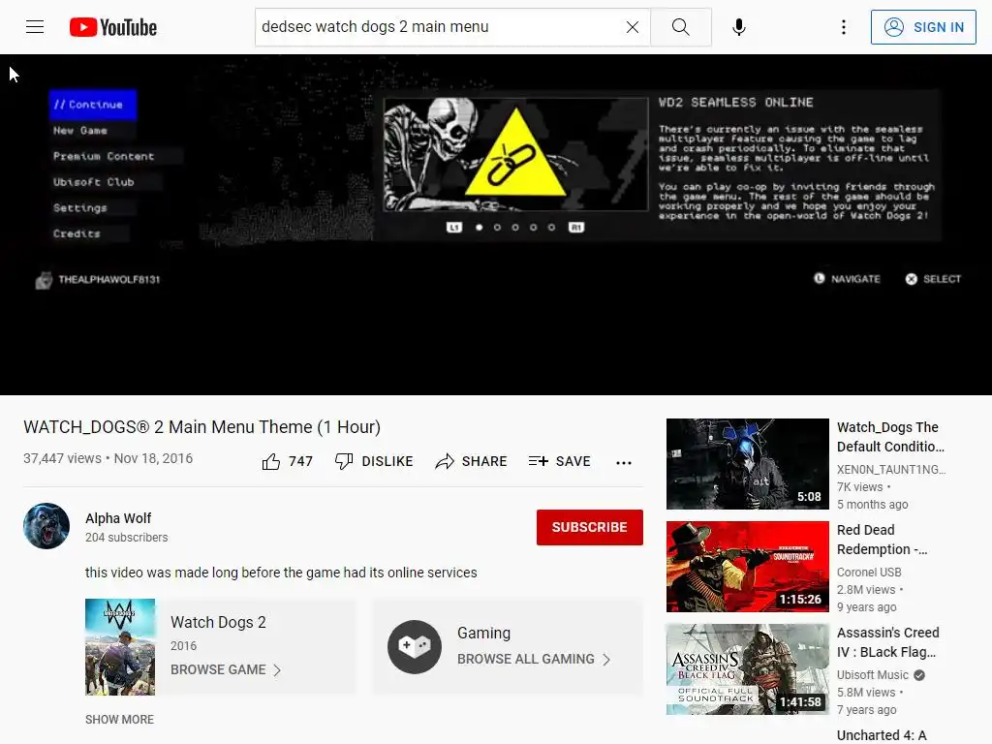Open Ubisoft Music channel name
This screenshot has width=992, height=744.
[x=873, y=675]
